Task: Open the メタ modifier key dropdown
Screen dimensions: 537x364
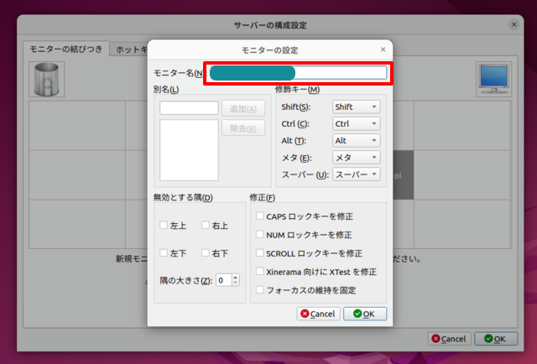Action: click(x=356, y=158)
